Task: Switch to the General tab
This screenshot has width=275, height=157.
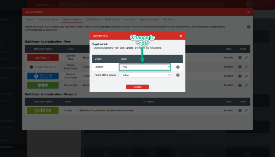Action: pyautogui.click(x=29, y=20)
